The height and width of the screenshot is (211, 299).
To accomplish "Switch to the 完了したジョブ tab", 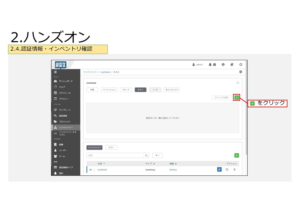I will pos(172,89).
